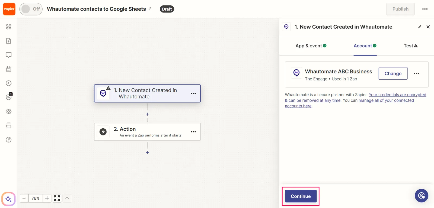The width and height of the screenshot is (434, 208).
Task: Click the Whautomate icon on step 1
Action: pyautogui.click(x=103, y=93)
